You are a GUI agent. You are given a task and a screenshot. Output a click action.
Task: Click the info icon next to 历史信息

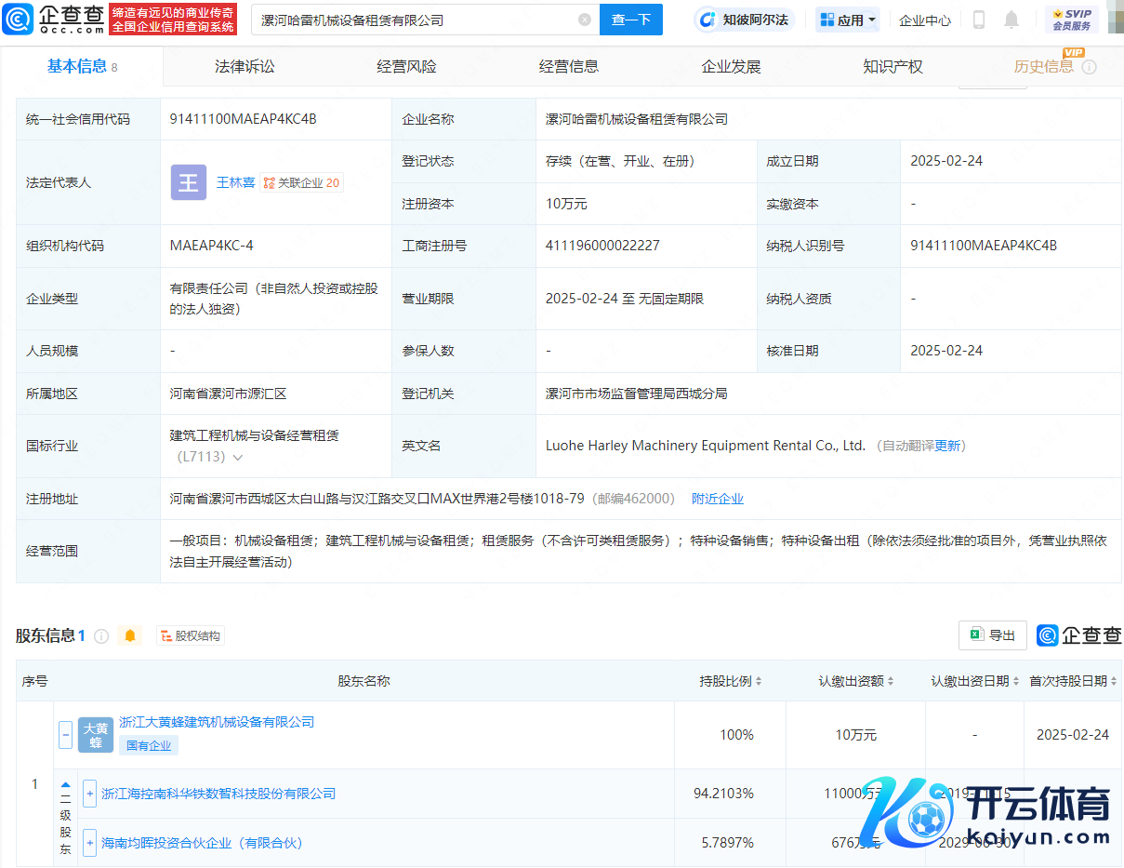(1090, 67)
